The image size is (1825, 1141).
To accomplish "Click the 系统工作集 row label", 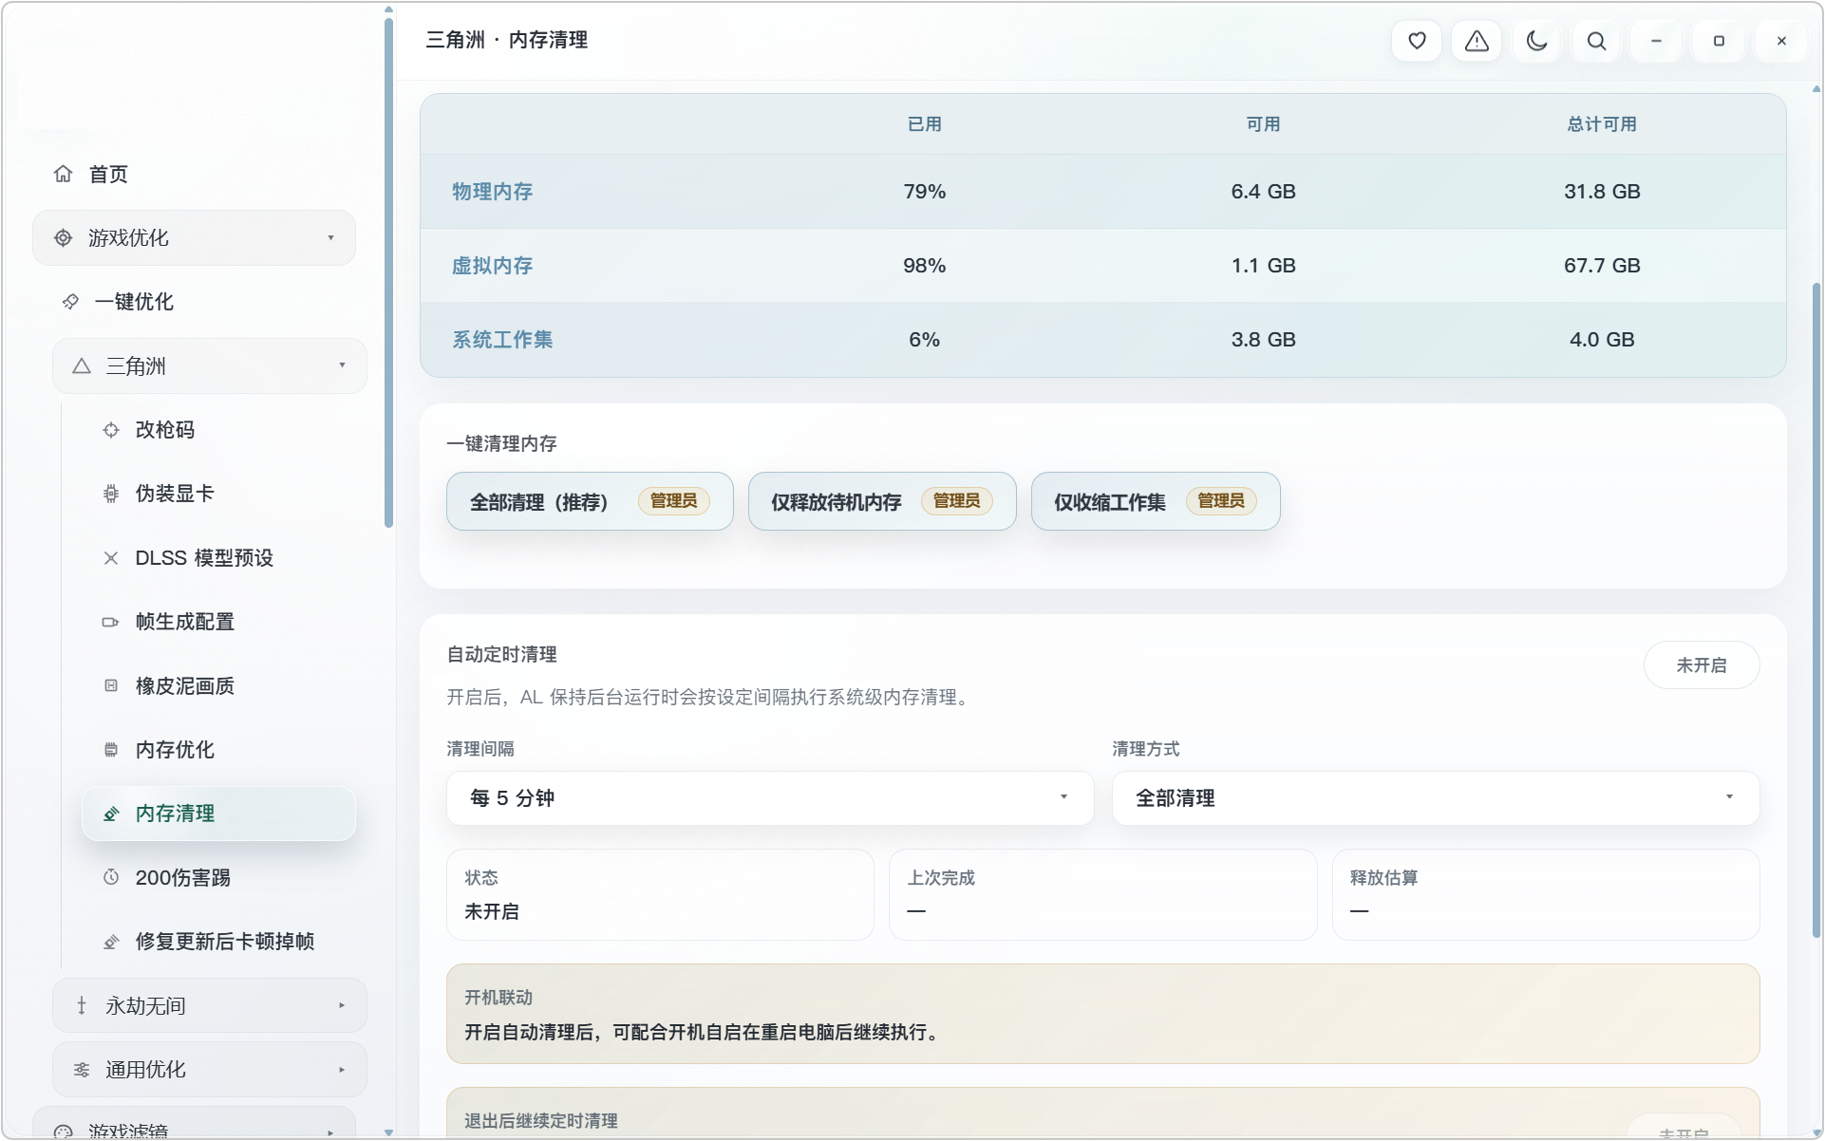I will (x=502, y=340).
